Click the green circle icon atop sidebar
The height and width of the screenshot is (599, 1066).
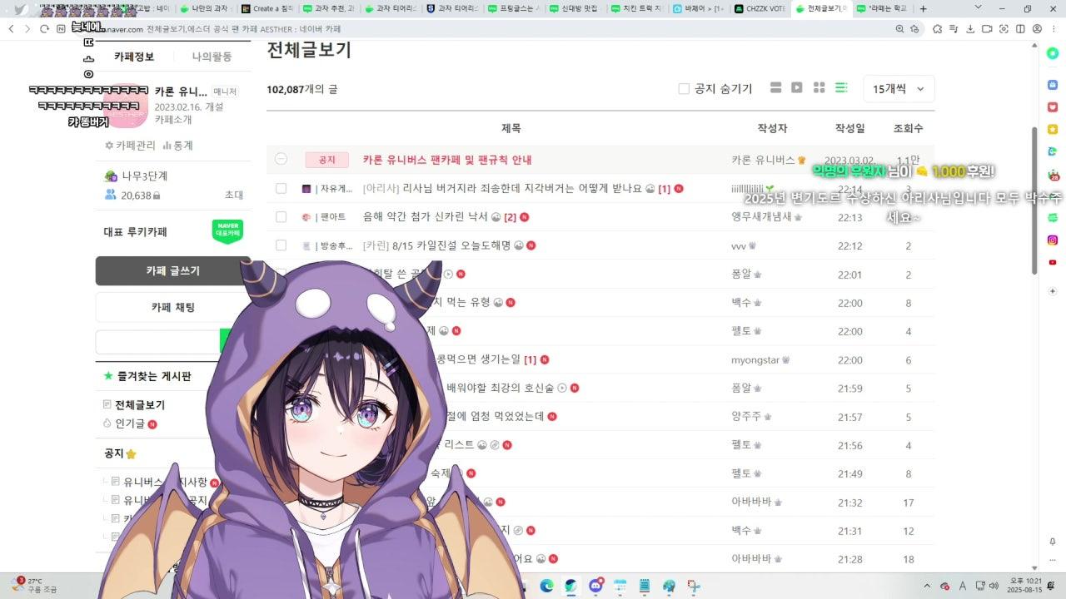click(1053, 53)
